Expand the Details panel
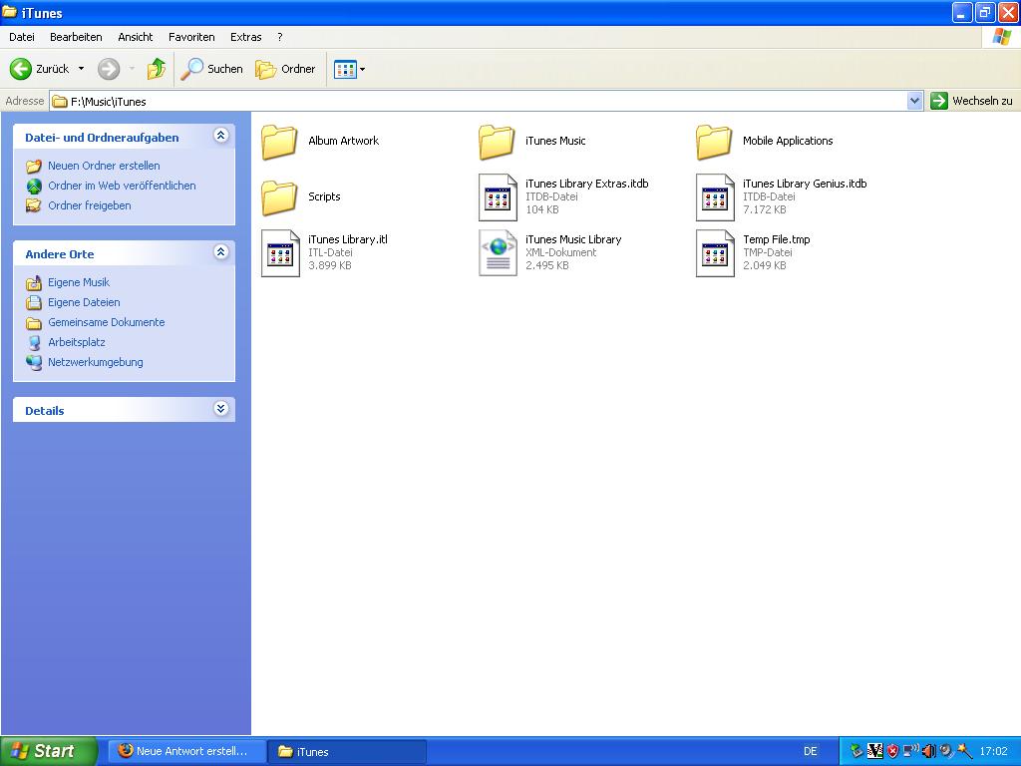Image resolution: width=1021 pixels, height=766 pixels. (x=220, y=408)
